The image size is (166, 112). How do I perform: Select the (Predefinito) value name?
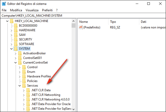coord(92,27)
